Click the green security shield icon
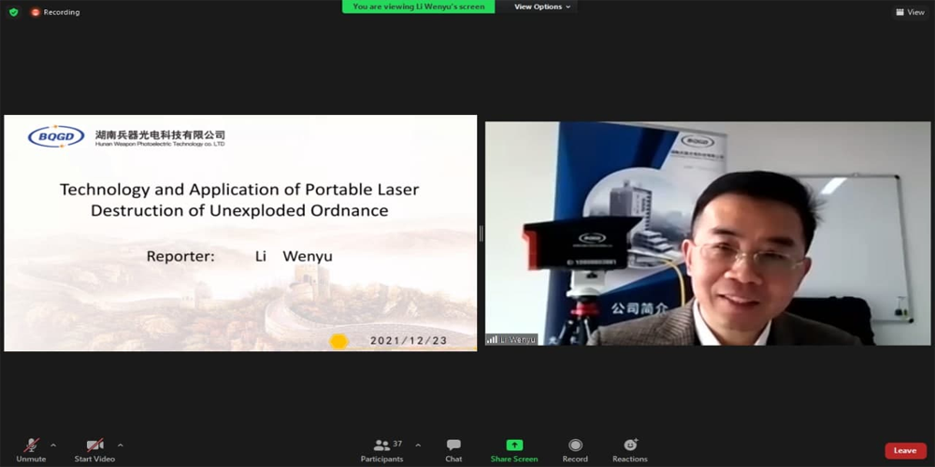 pos(13,12)
